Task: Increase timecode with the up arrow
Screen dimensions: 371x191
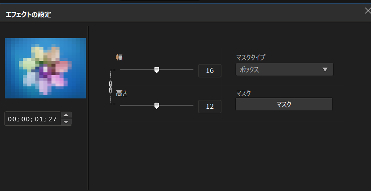Action: point(66,115)
